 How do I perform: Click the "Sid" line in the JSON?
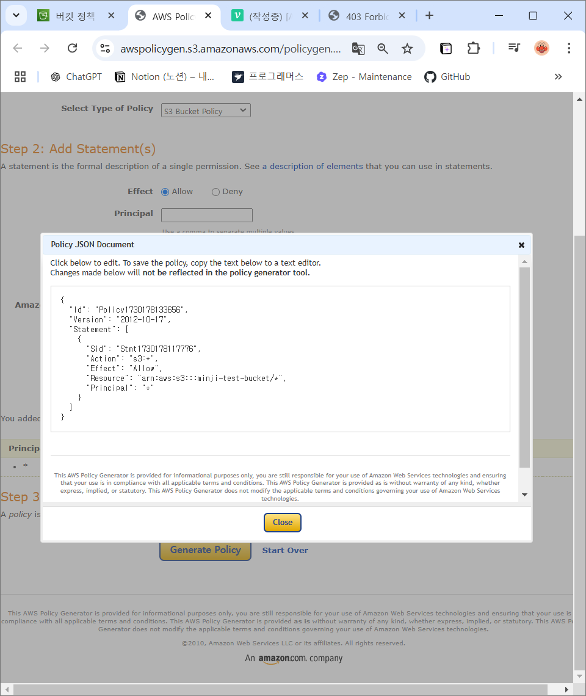pyautogui.click(x=143, y=349)
